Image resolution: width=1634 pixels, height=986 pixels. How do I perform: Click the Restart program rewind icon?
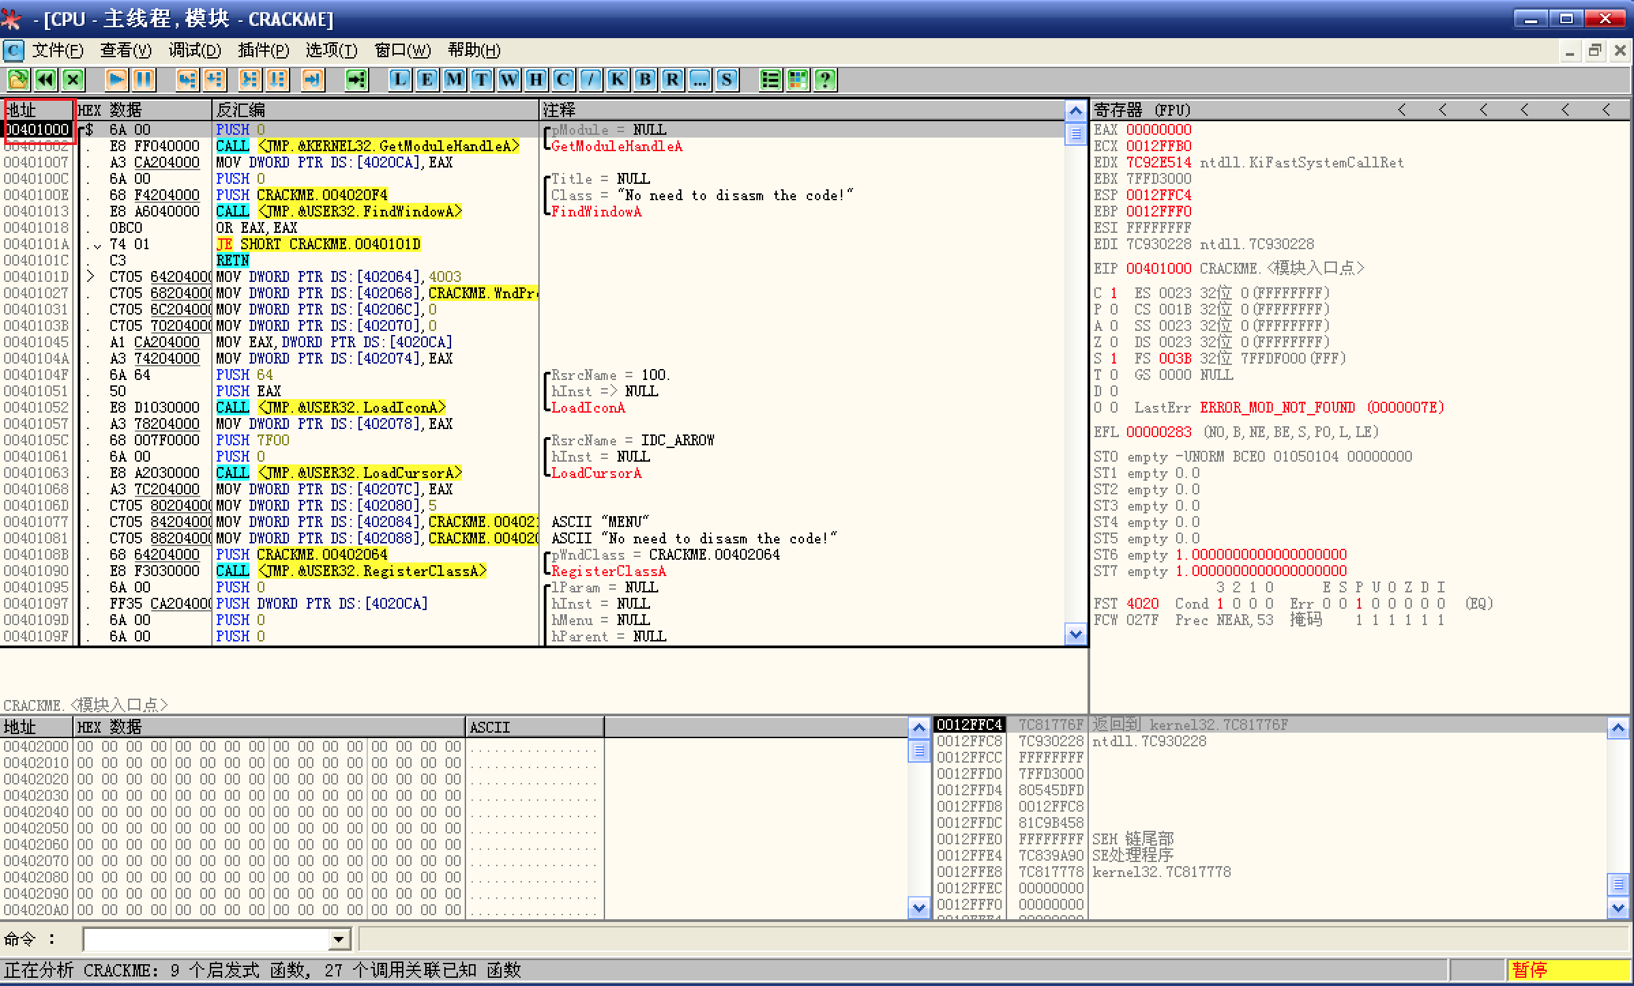tap(46, 80)
